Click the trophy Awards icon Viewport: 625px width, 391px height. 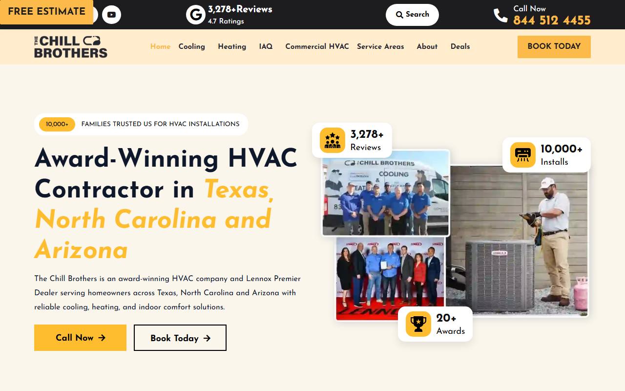[x=418, y=324]
